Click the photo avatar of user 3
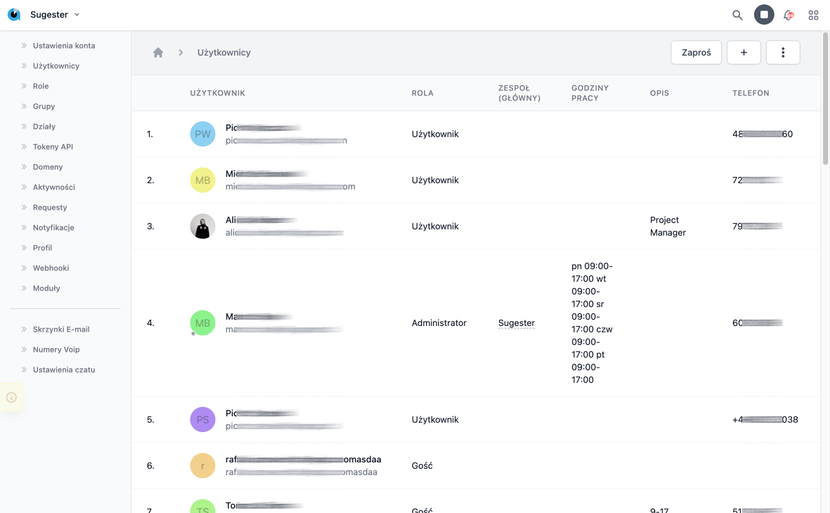The image size is (830, 513). click(202, 226)
